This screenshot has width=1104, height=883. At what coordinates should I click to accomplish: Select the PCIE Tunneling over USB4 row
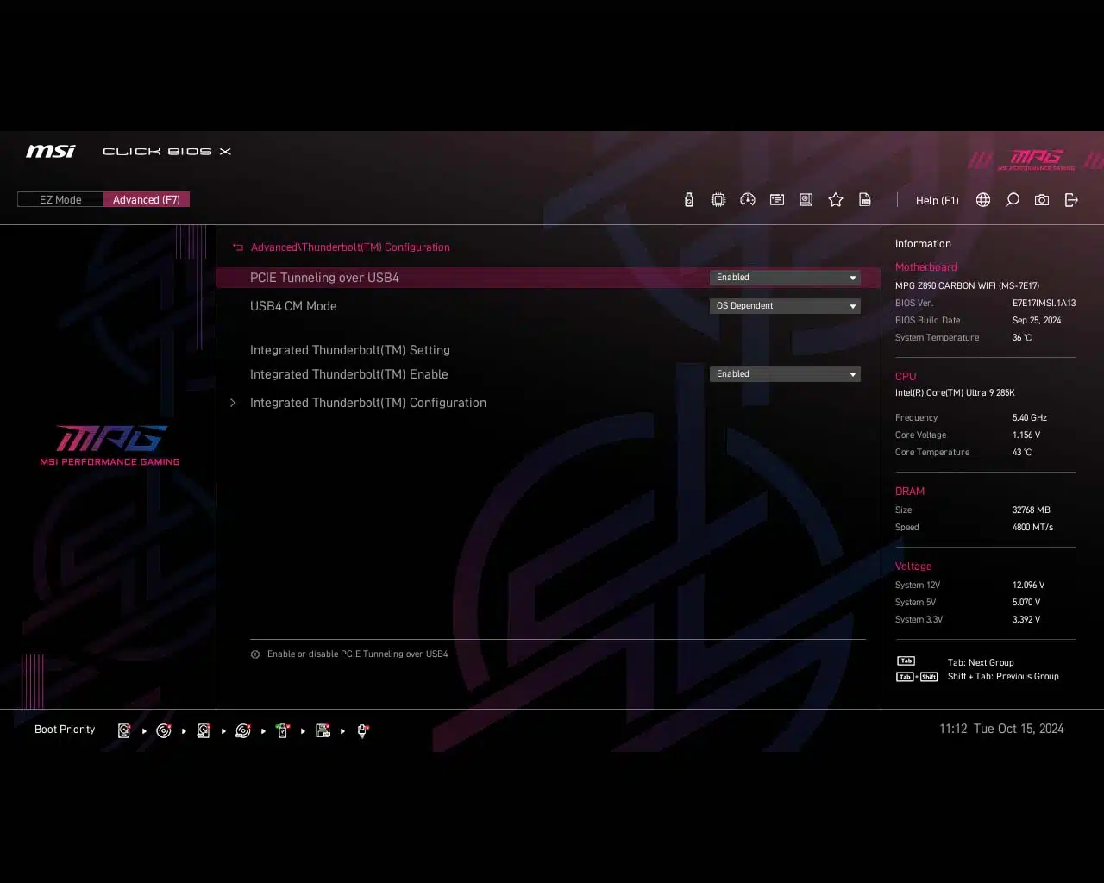548,278
